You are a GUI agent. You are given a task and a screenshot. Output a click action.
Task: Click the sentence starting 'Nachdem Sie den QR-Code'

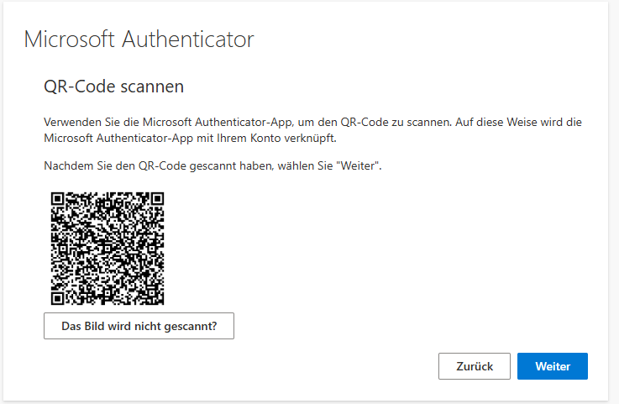coord(212,165)
